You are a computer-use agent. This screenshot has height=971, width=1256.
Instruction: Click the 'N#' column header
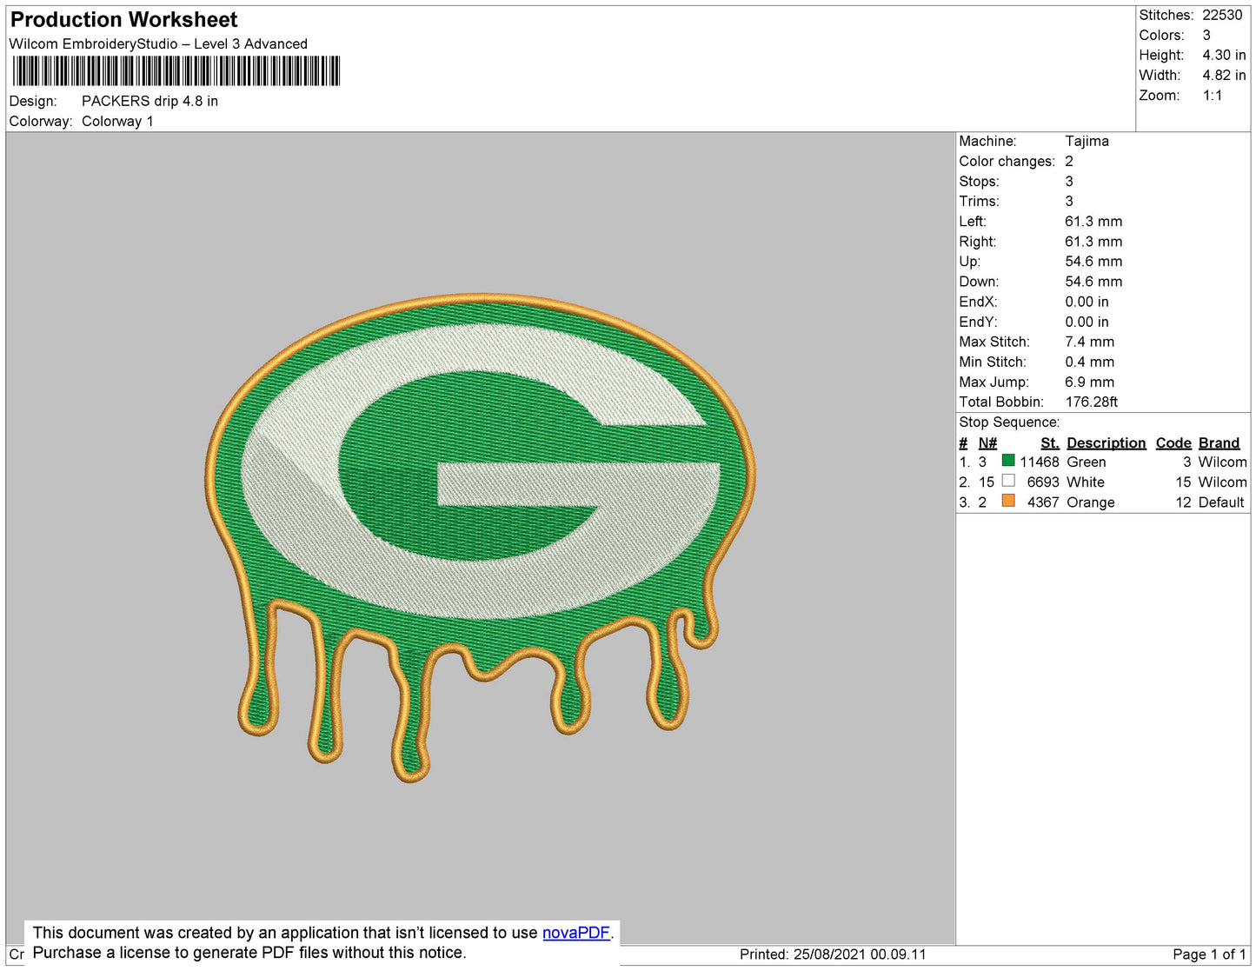coord(987,443)
